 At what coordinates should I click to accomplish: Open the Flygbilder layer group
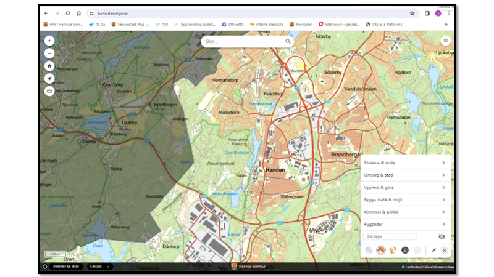pos(404,225)
